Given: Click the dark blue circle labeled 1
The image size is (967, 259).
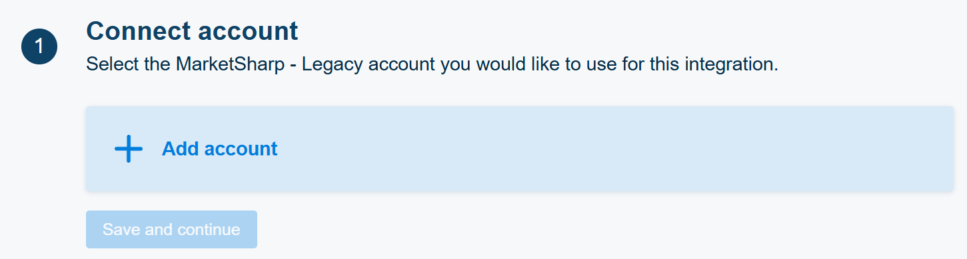Looking at the screenshot, I should tap(39, 46).
